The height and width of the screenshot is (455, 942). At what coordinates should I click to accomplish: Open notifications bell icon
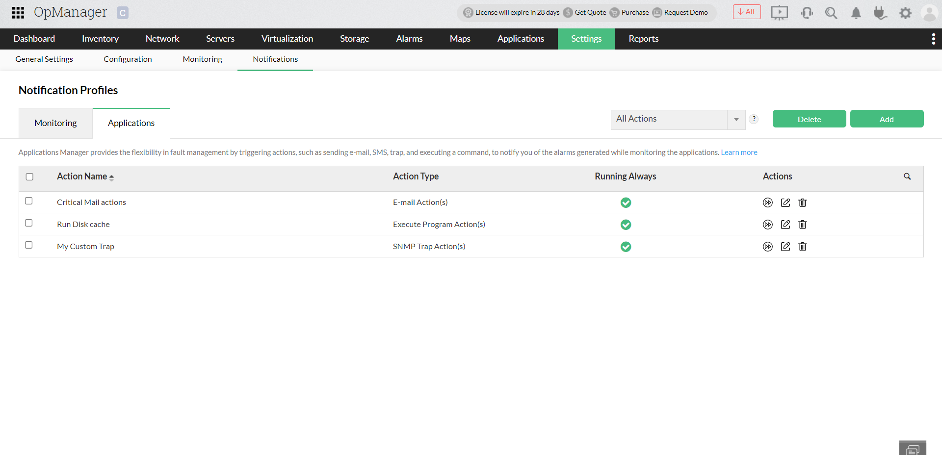[856, 13]
